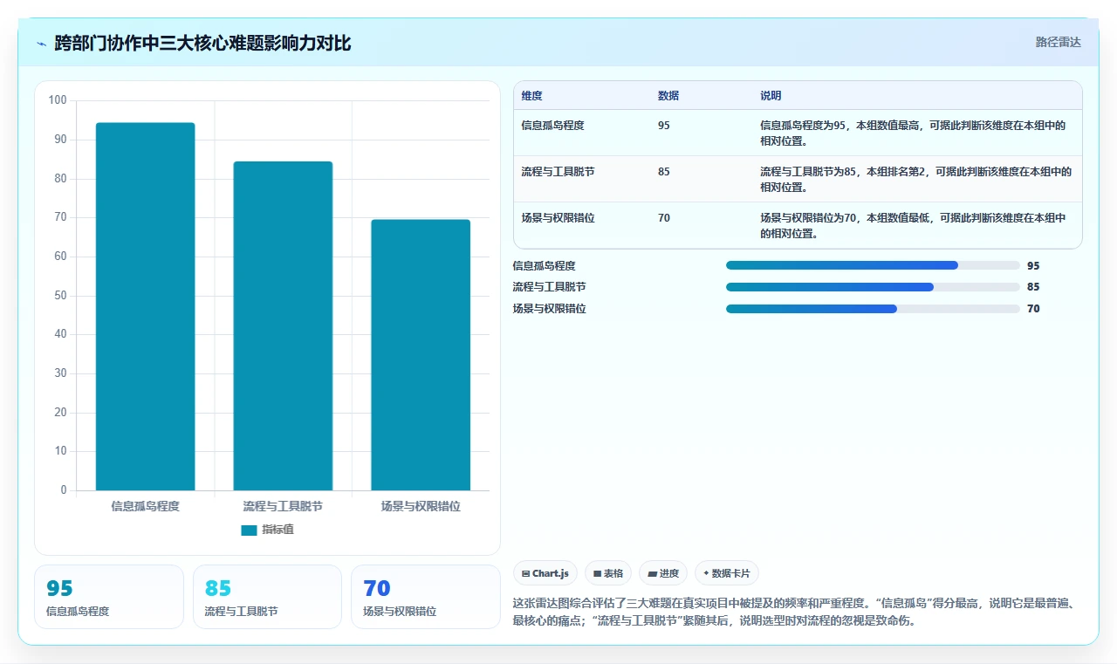Click the 流程与工具脱节 progress bar at 85
The height and width of the screenshot is (664, 1117).
coord(873,287)
